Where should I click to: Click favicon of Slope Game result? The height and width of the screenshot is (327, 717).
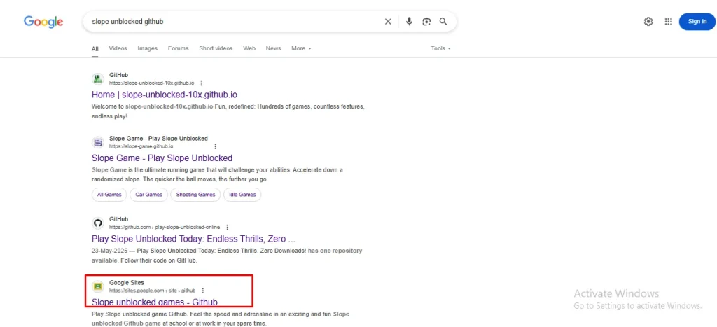pos(98,142)
